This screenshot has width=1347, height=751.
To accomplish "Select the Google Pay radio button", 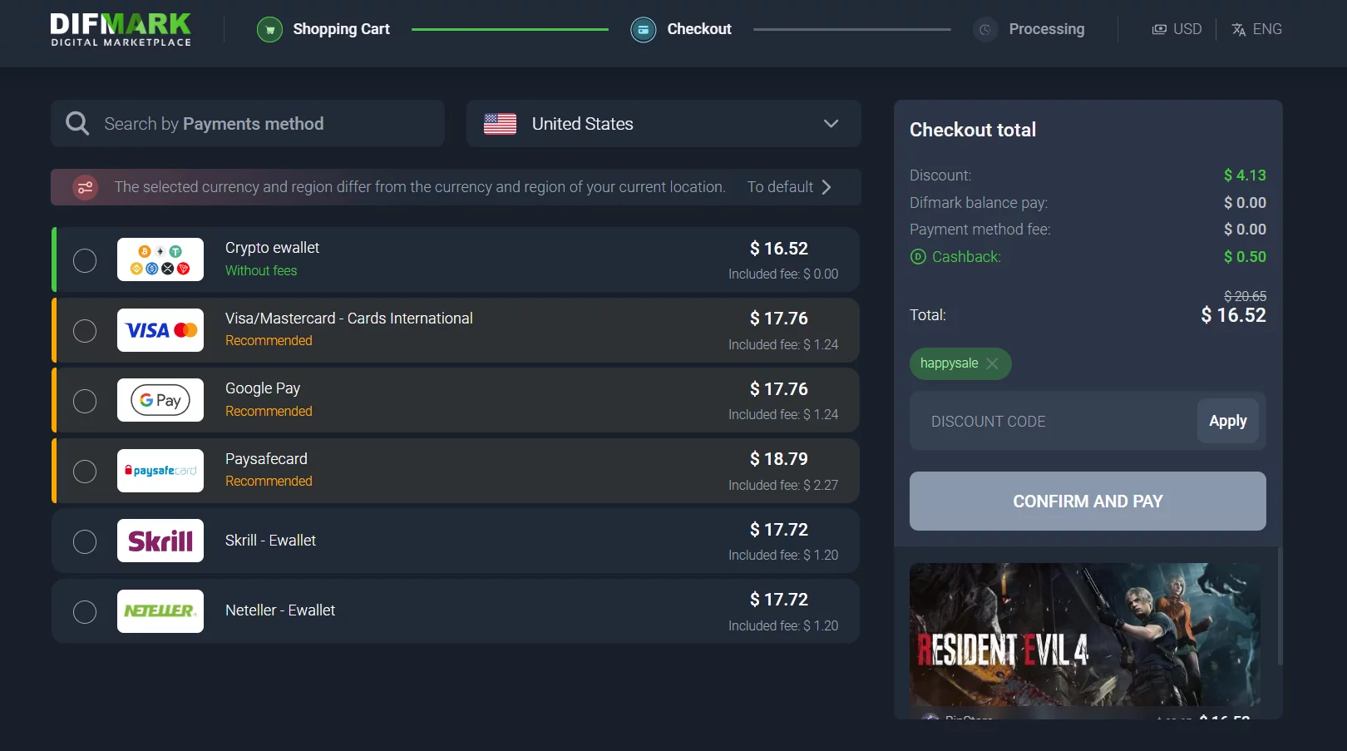I will pos(85,401).
